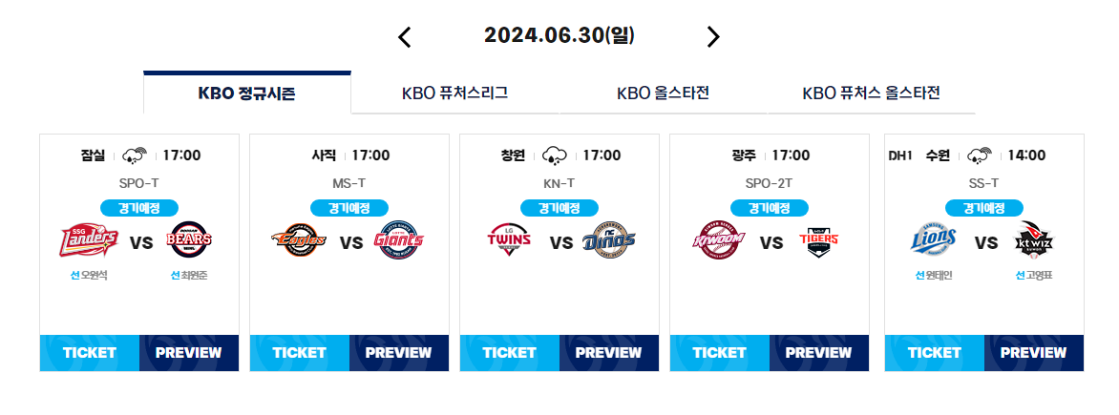This screenshot has height=415, width=1119.
Task: Select the Hanwha Eagles logo
Action: click(299, 240)
